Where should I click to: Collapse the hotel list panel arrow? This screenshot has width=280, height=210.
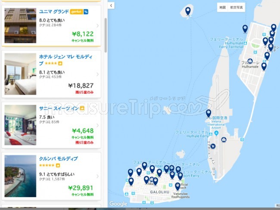tap(111, 6)
